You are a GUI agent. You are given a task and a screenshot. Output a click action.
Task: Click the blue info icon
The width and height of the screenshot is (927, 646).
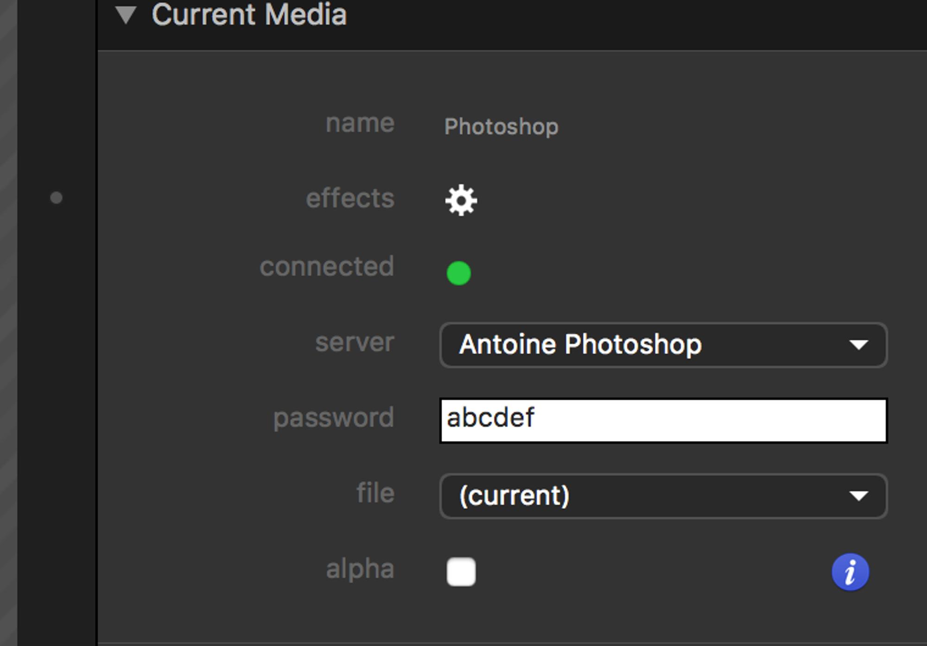point(850,572)
